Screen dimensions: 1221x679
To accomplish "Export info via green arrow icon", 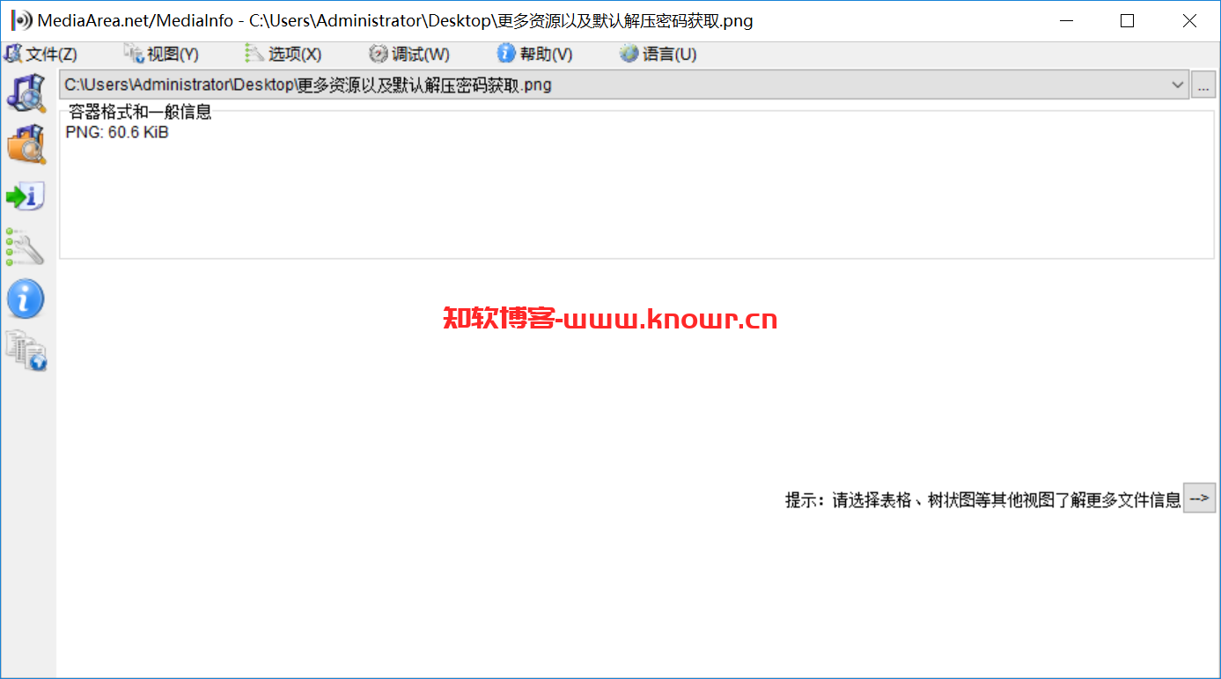I will tap(26, 196).
